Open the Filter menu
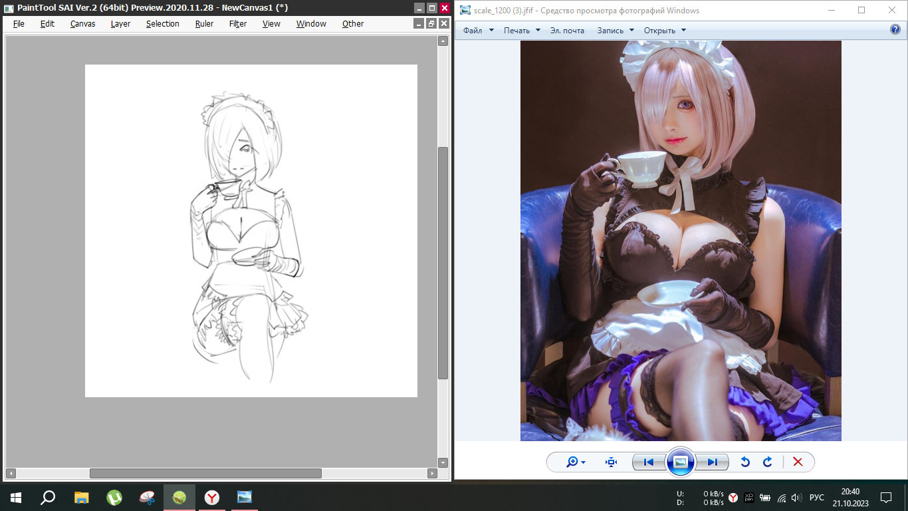Screen dimensions: 908x511 [238, 23]
